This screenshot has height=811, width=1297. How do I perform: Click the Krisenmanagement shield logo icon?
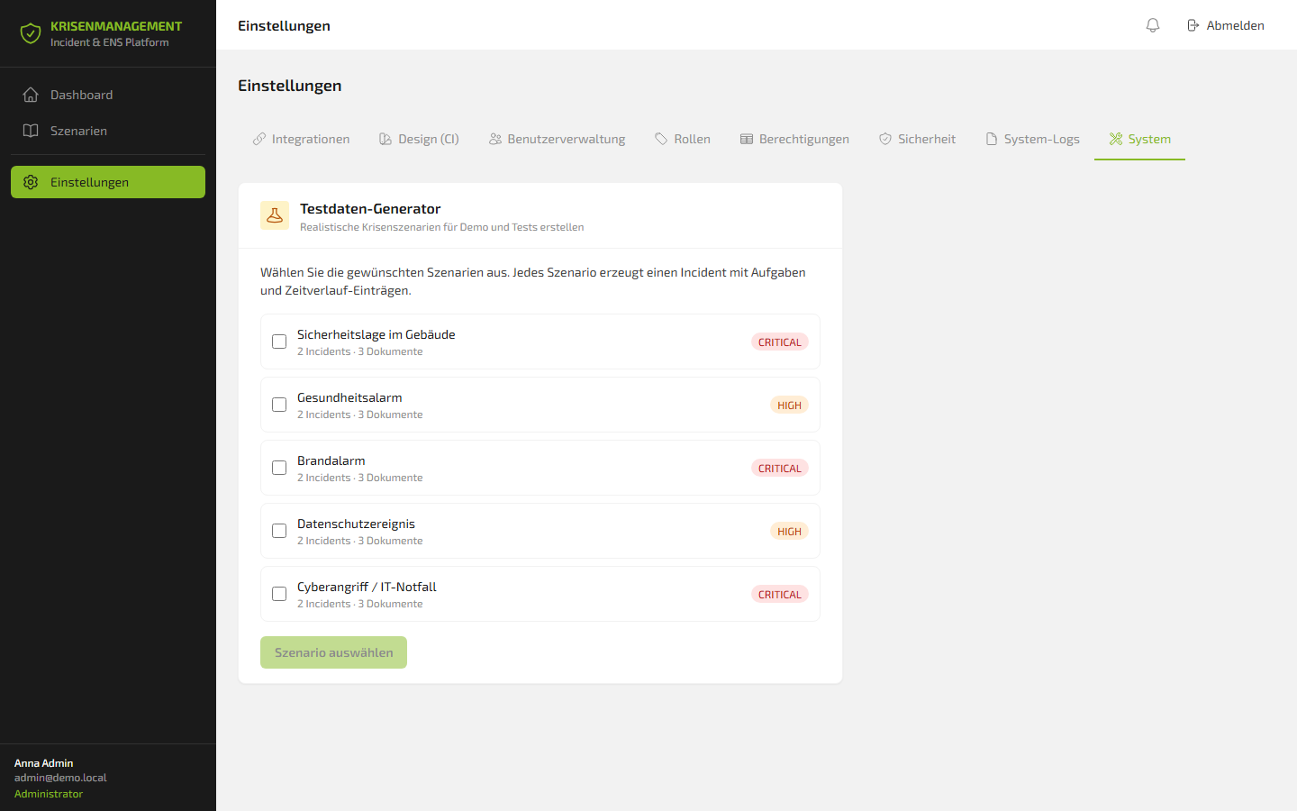[x=31, y=34]
